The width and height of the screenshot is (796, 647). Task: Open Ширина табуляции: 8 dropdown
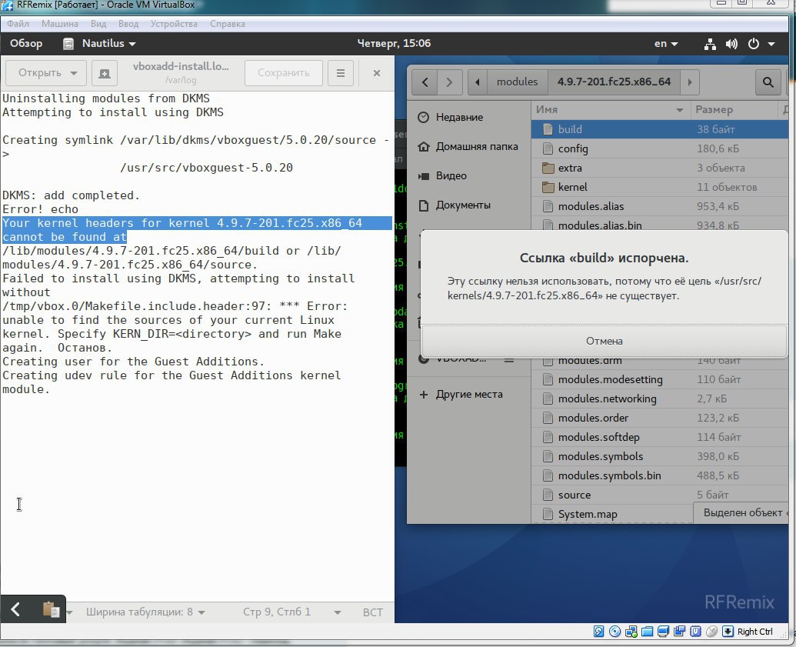[x=145, y=612]
